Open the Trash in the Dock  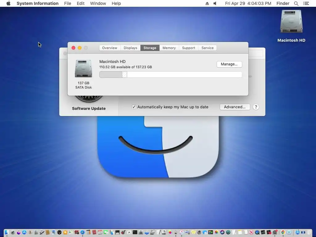pos(309,232)
